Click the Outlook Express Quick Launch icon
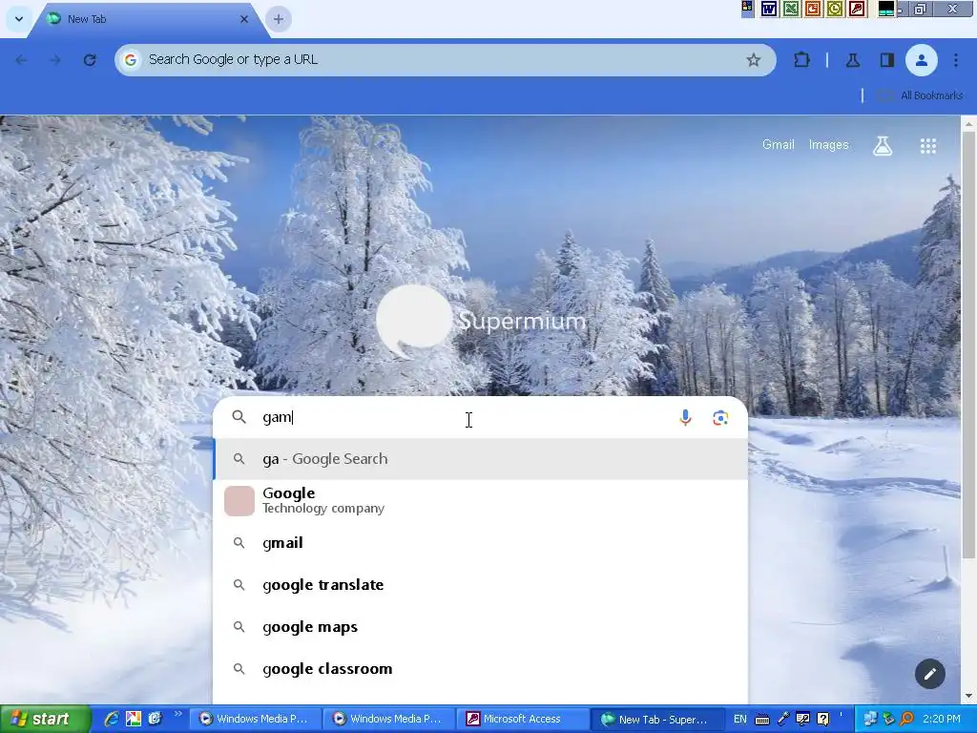This screenshot has width=977, height=733. pos(155,719)
